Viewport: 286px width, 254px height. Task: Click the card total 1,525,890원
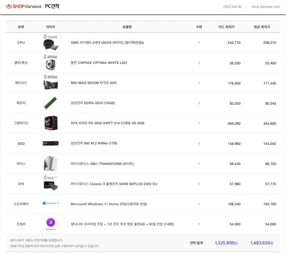coord(227,243)
